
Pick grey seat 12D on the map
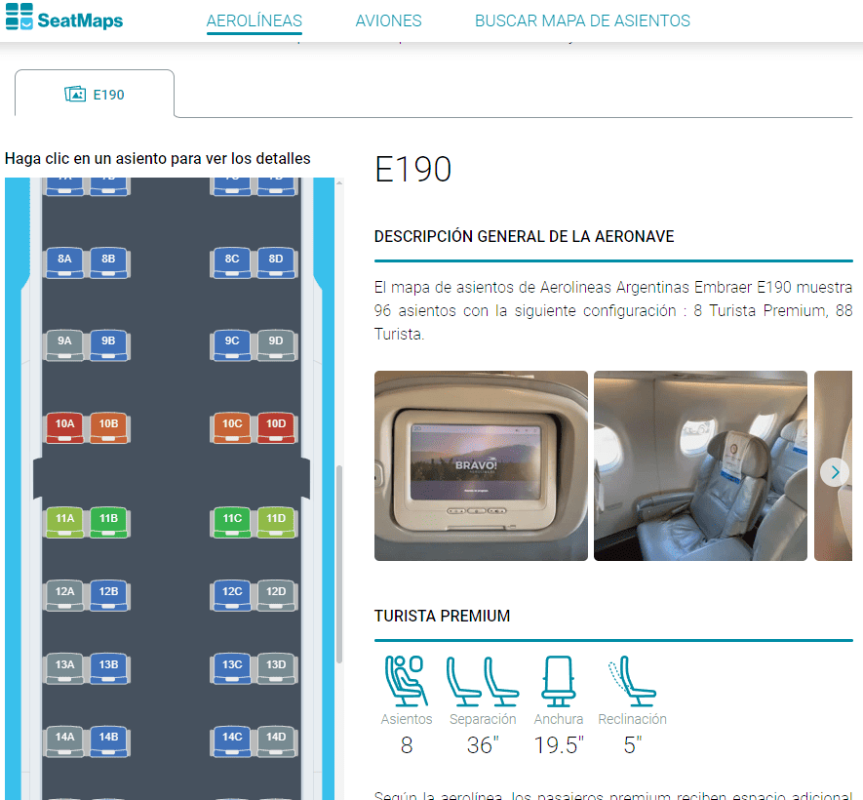(276, 595)
